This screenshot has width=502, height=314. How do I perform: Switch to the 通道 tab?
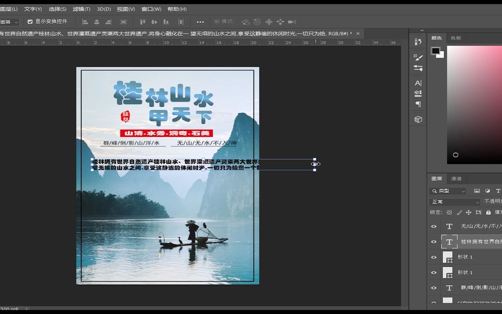pyautogui.click(x=456, y=178)
